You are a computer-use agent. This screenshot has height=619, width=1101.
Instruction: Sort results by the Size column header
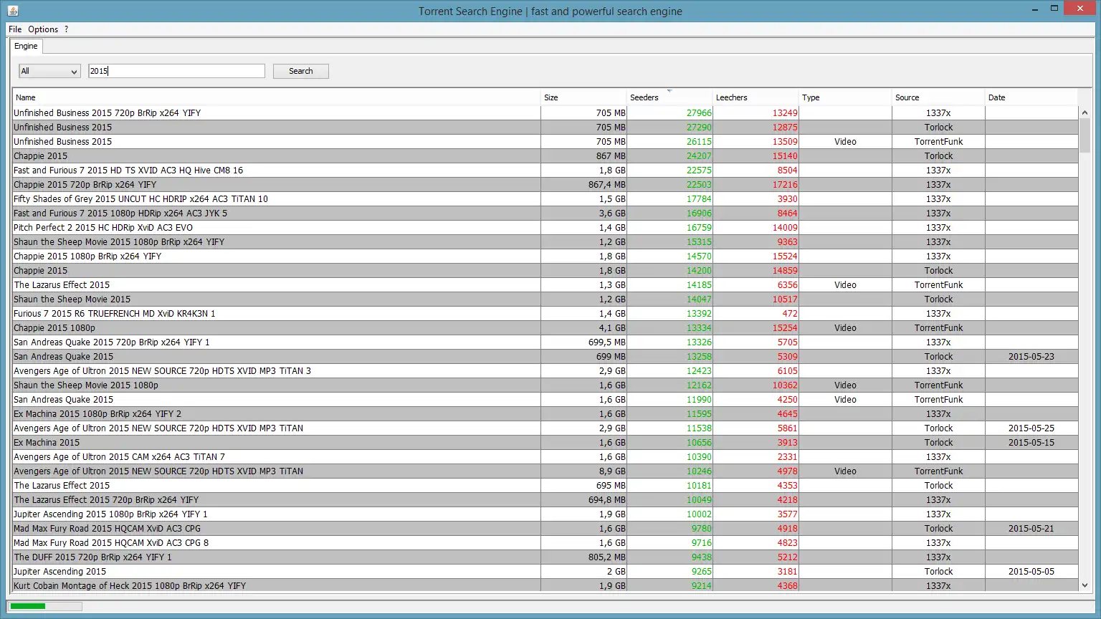tap(583, 97)
